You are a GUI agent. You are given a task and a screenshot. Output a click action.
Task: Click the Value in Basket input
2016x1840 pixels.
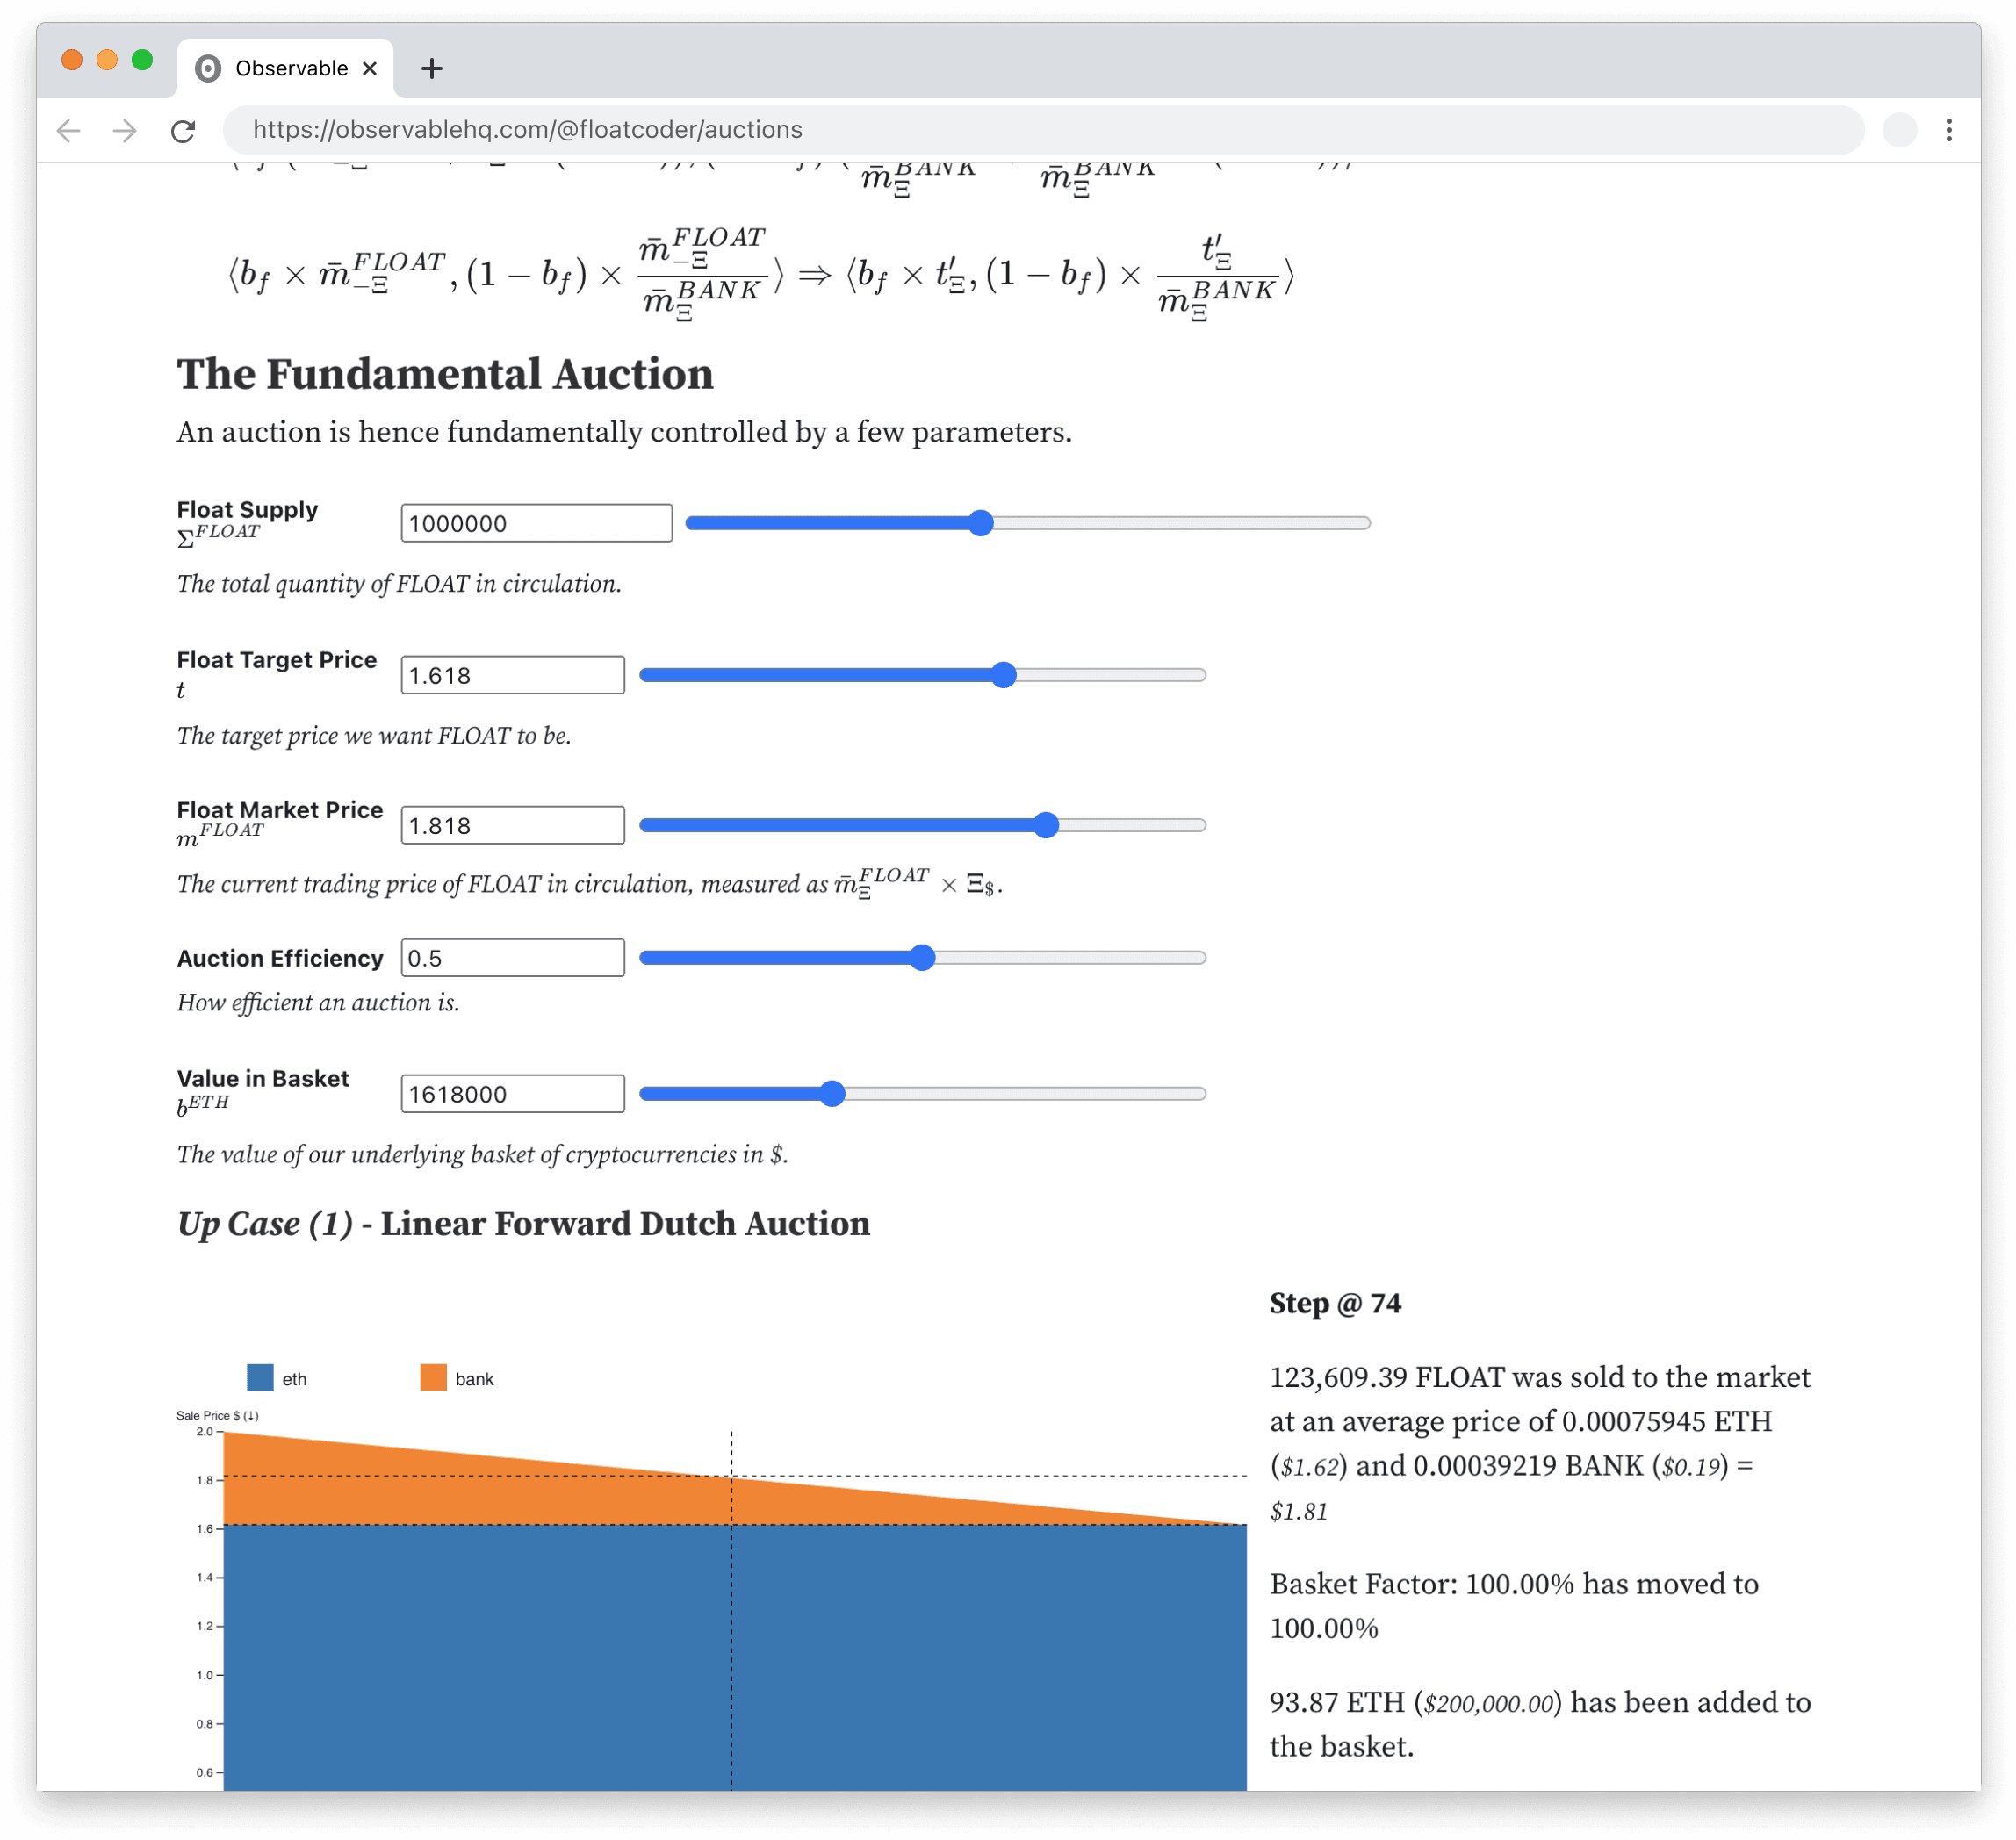click(x=512, y=1094)
